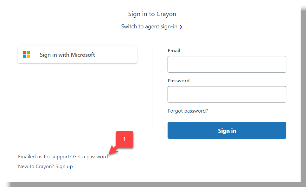
Task: Open the Forgot password link
Action: pos(188,111)
